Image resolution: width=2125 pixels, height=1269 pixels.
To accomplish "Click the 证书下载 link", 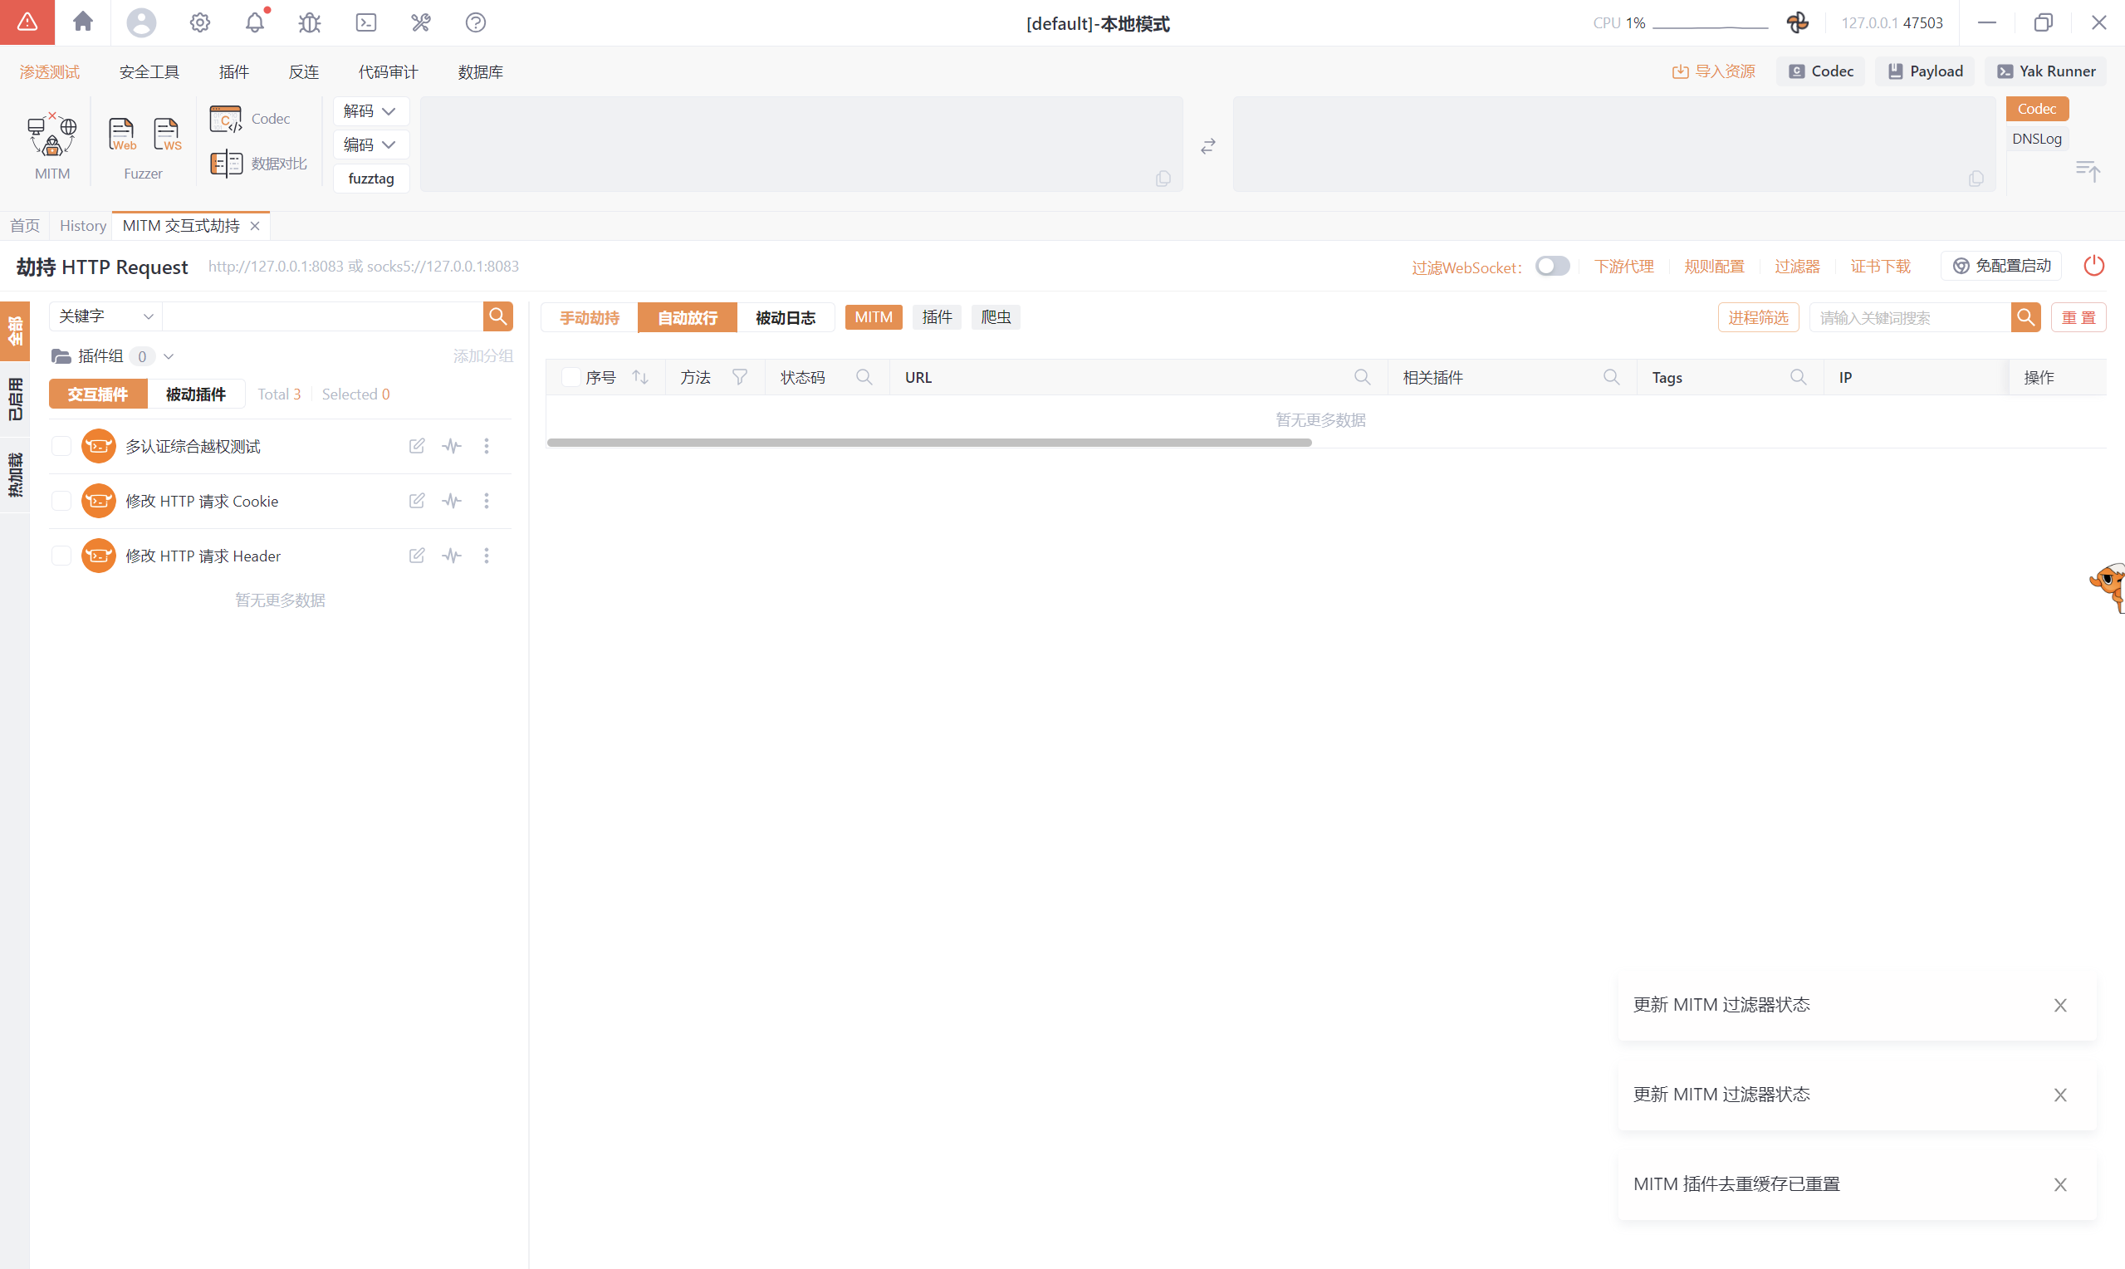I will [1880, 266].
